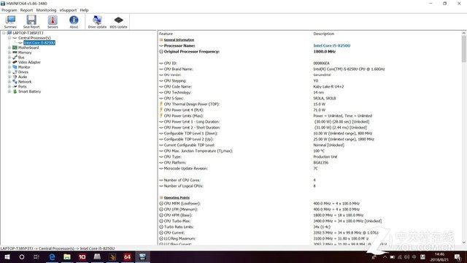Open the Help menu

pyautogui.click(x=85, y=10)
